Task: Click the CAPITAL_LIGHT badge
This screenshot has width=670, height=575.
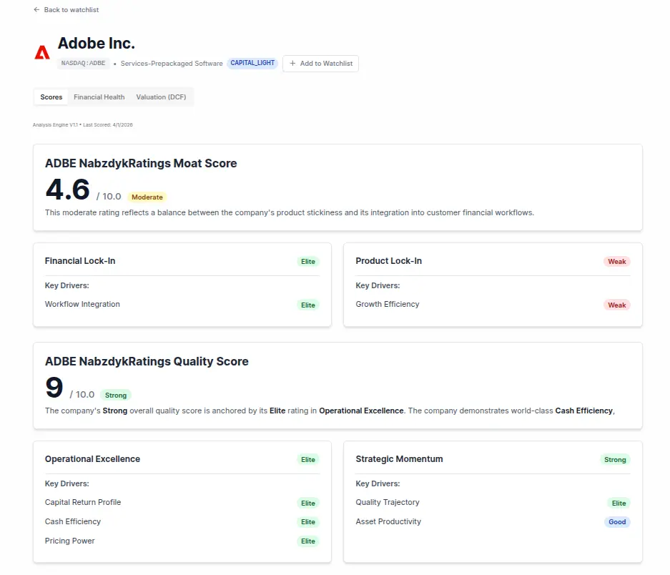Action: (x=252, y=63)
